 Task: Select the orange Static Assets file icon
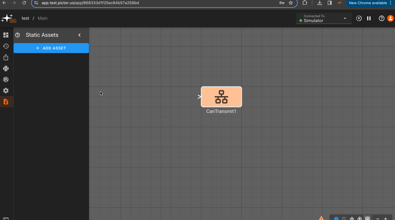[x=6, y=102]
